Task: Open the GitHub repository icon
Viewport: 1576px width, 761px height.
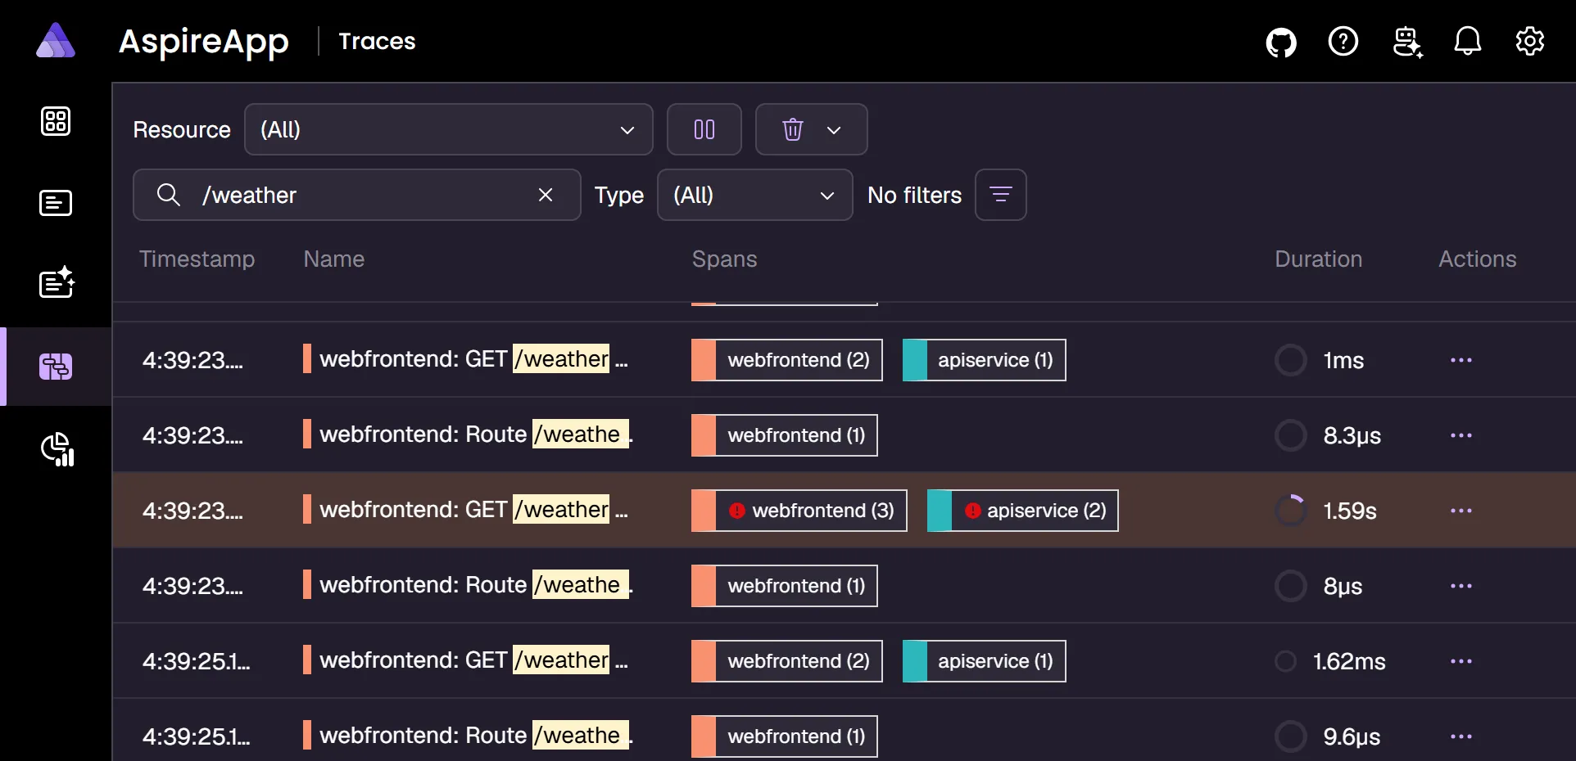Action: coord(1281,42)
